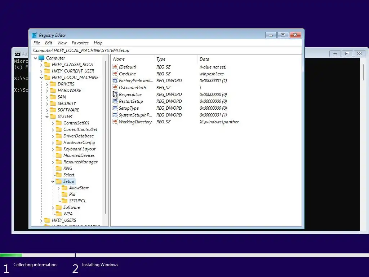Click the FactoryPreInstall DWORD value icon
Screen dimensions: 369x277
(x=115, y=80)
